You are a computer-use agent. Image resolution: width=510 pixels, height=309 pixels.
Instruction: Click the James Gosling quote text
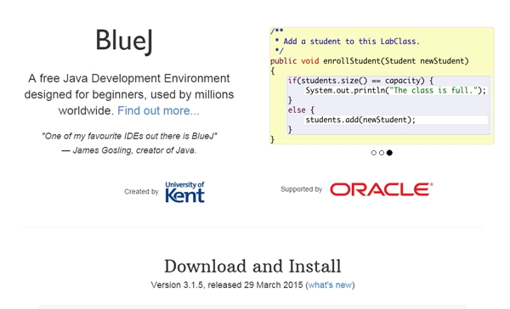129,136
